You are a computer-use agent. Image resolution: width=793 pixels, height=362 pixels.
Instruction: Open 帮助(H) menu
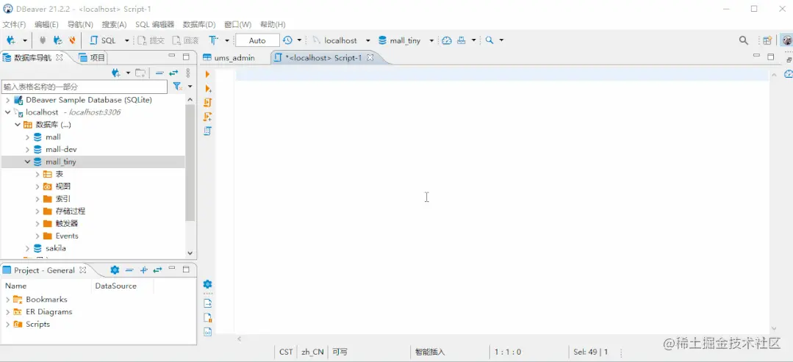pyautogui.click(x=273, y=24)
